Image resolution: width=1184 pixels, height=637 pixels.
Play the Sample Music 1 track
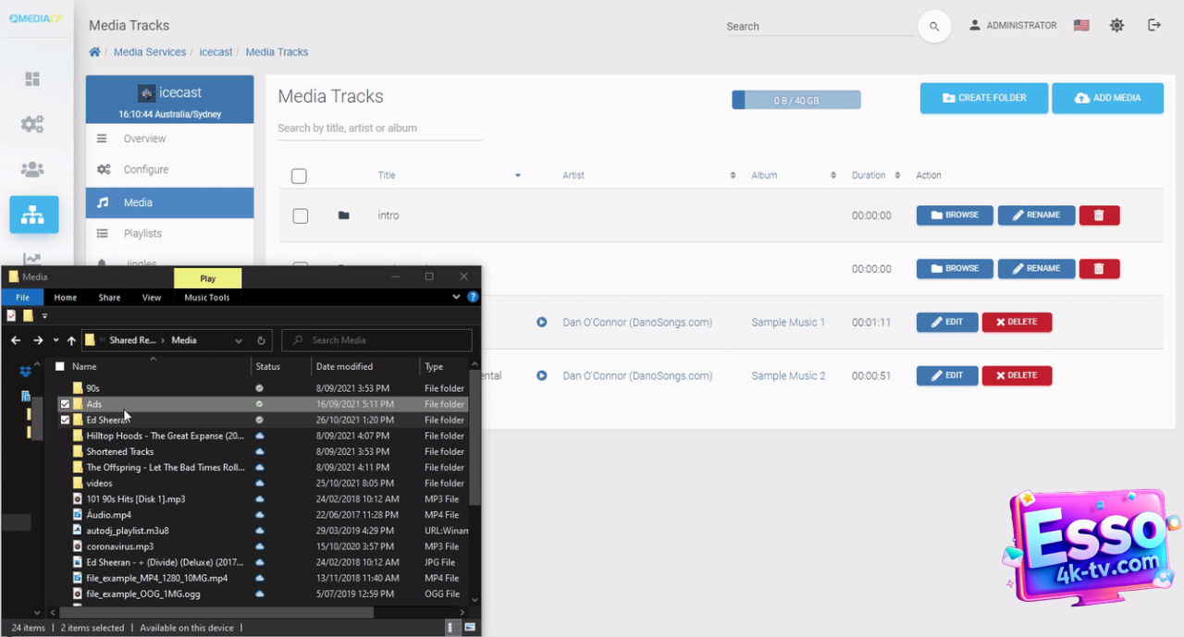(542, 323)
